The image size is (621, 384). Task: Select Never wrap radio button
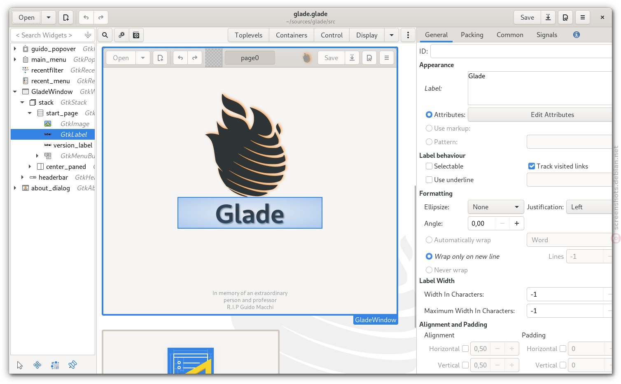click(429, 270)
